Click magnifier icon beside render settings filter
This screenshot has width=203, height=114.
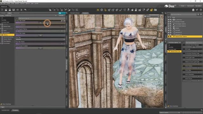point(17,18)
